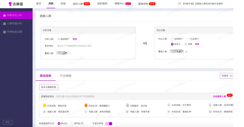This screenshot has height=127, width=244.
Task: Open the 标签夹 (1) button
Action: point(227,76)
